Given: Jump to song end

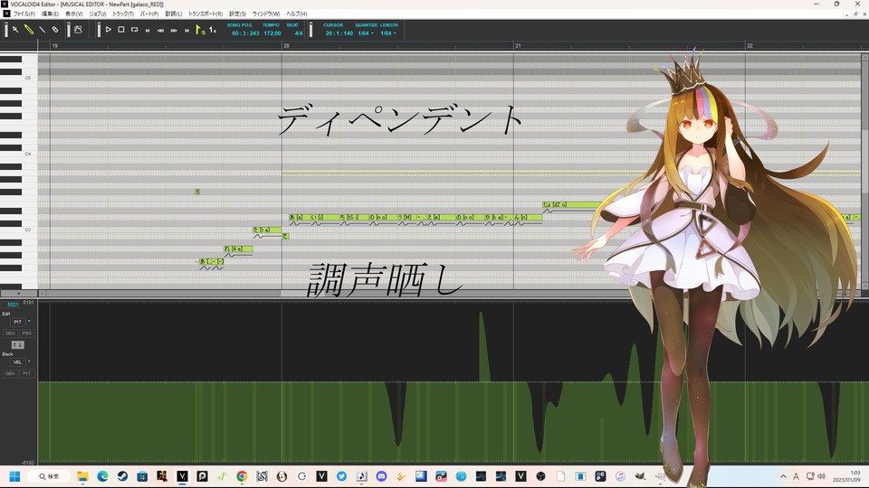Looking at the screenshot, I should 186,31.
